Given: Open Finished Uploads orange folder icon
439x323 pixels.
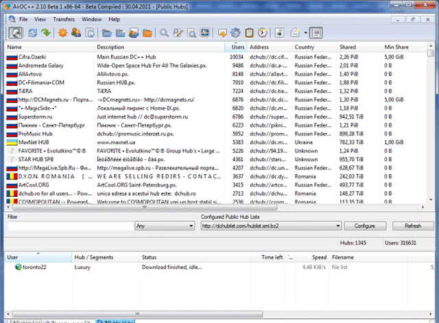Looking at the screenshot, I should 147,33.
